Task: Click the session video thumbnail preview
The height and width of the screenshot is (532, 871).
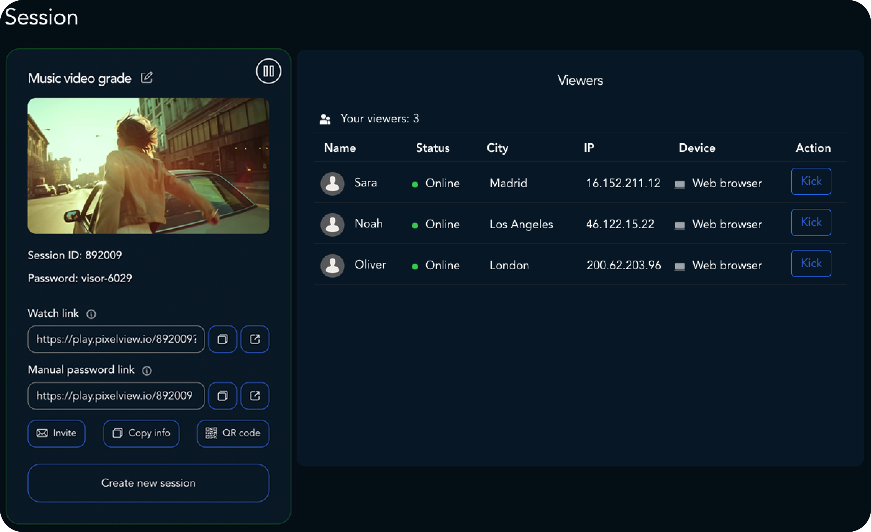Action: click(x=148, y=166)
